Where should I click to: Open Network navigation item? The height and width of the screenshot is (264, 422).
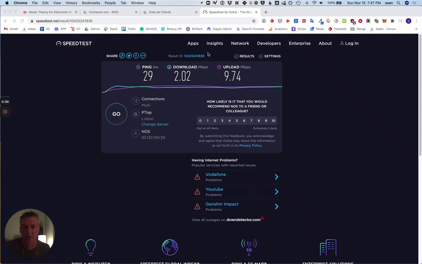pos(240,43)
